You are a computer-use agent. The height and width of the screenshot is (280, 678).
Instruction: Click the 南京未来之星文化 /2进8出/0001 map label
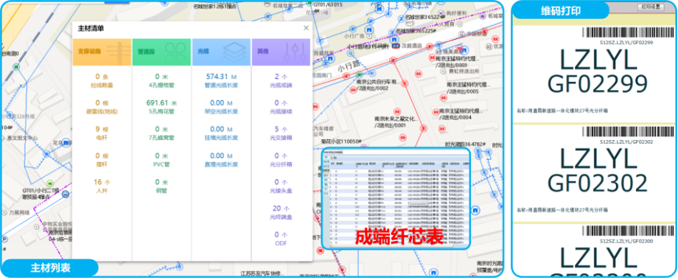tap(396, 122)
